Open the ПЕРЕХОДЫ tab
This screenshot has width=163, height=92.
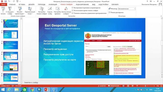(42, 5)
